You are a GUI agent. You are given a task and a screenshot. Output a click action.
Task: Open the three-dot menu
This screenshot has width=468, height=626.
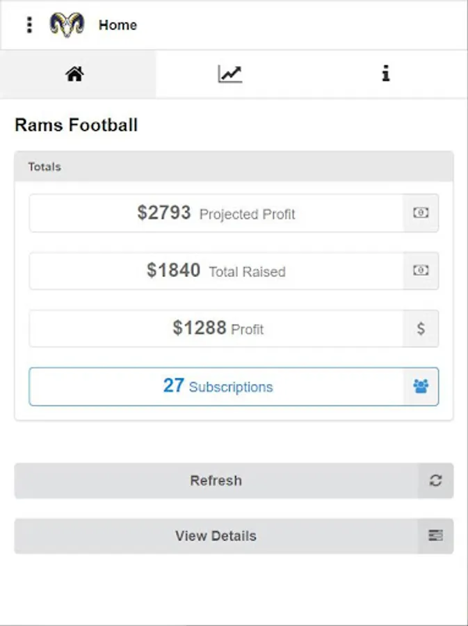(x=29, y=25)
